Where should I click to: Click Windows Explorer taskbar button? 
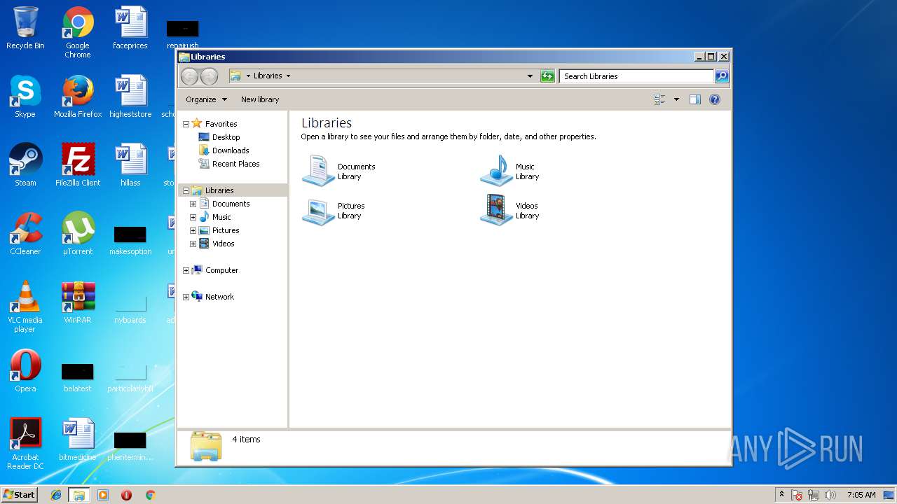pyautogui.click(x=79, y=495)
